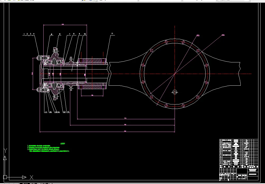This screenshot has height=184, width=265.
Task: Pick part callout number 12
Action: (x=68, y=112)
